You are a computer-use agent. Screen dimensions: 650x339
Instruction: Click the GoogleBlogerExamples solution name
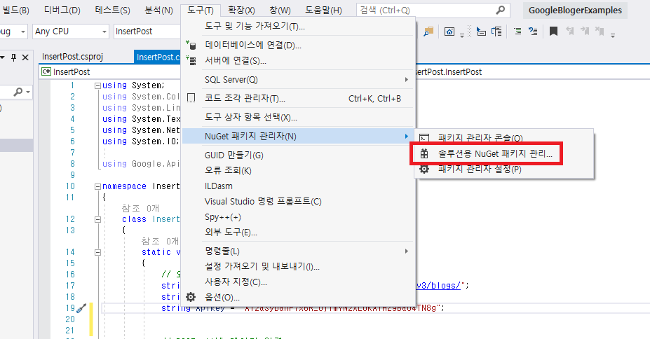coord(575,11)
